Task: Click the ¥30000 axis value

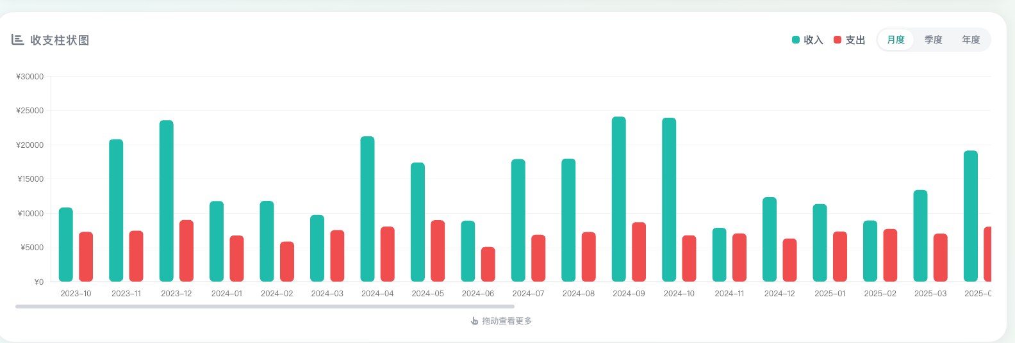Action: coord(30,77)
